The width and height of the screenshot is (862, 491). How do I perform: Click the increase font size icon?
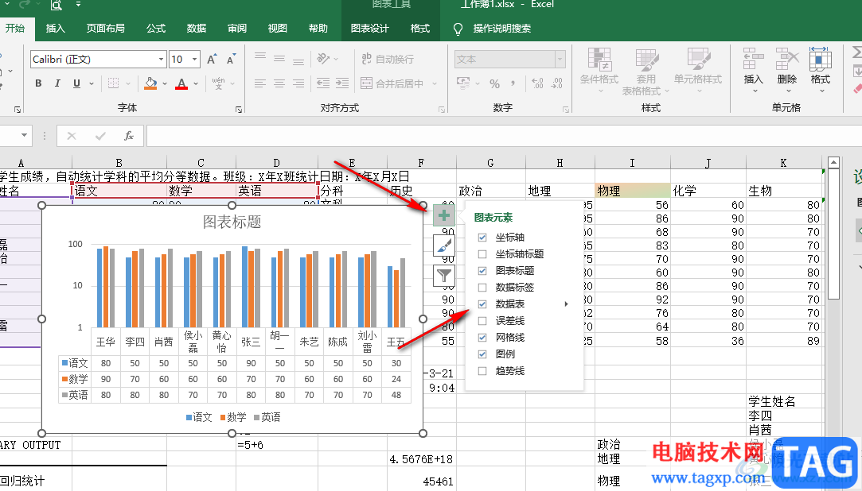[x=212, y=60]
